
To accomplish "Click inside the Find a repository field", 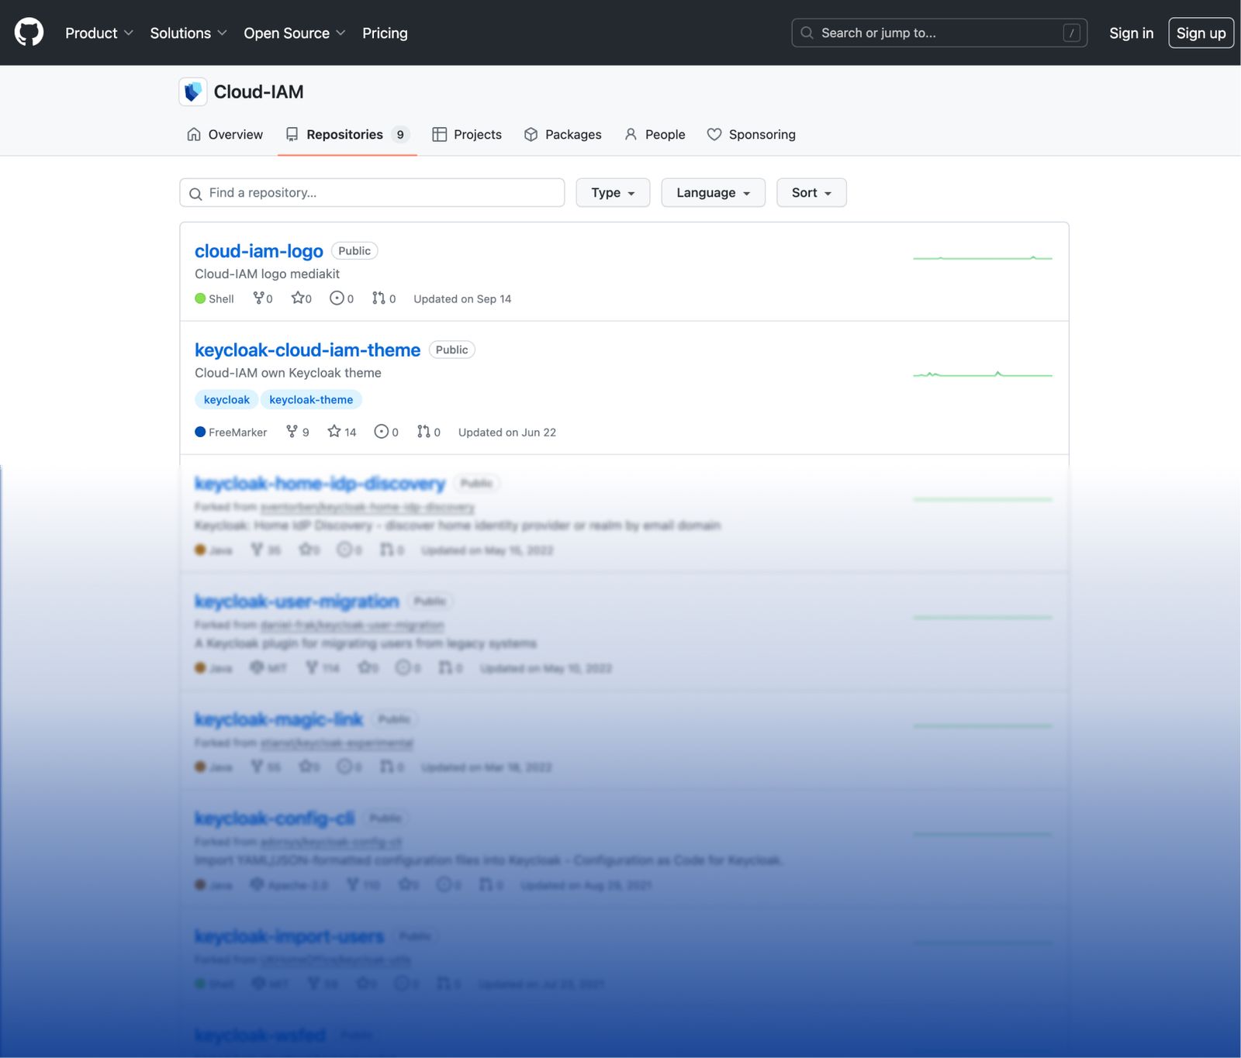I will pos(372,192).
